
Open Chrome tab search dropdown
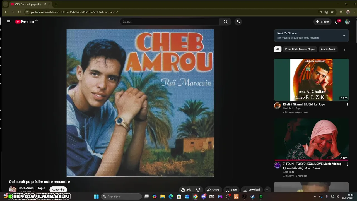[6, 4]
